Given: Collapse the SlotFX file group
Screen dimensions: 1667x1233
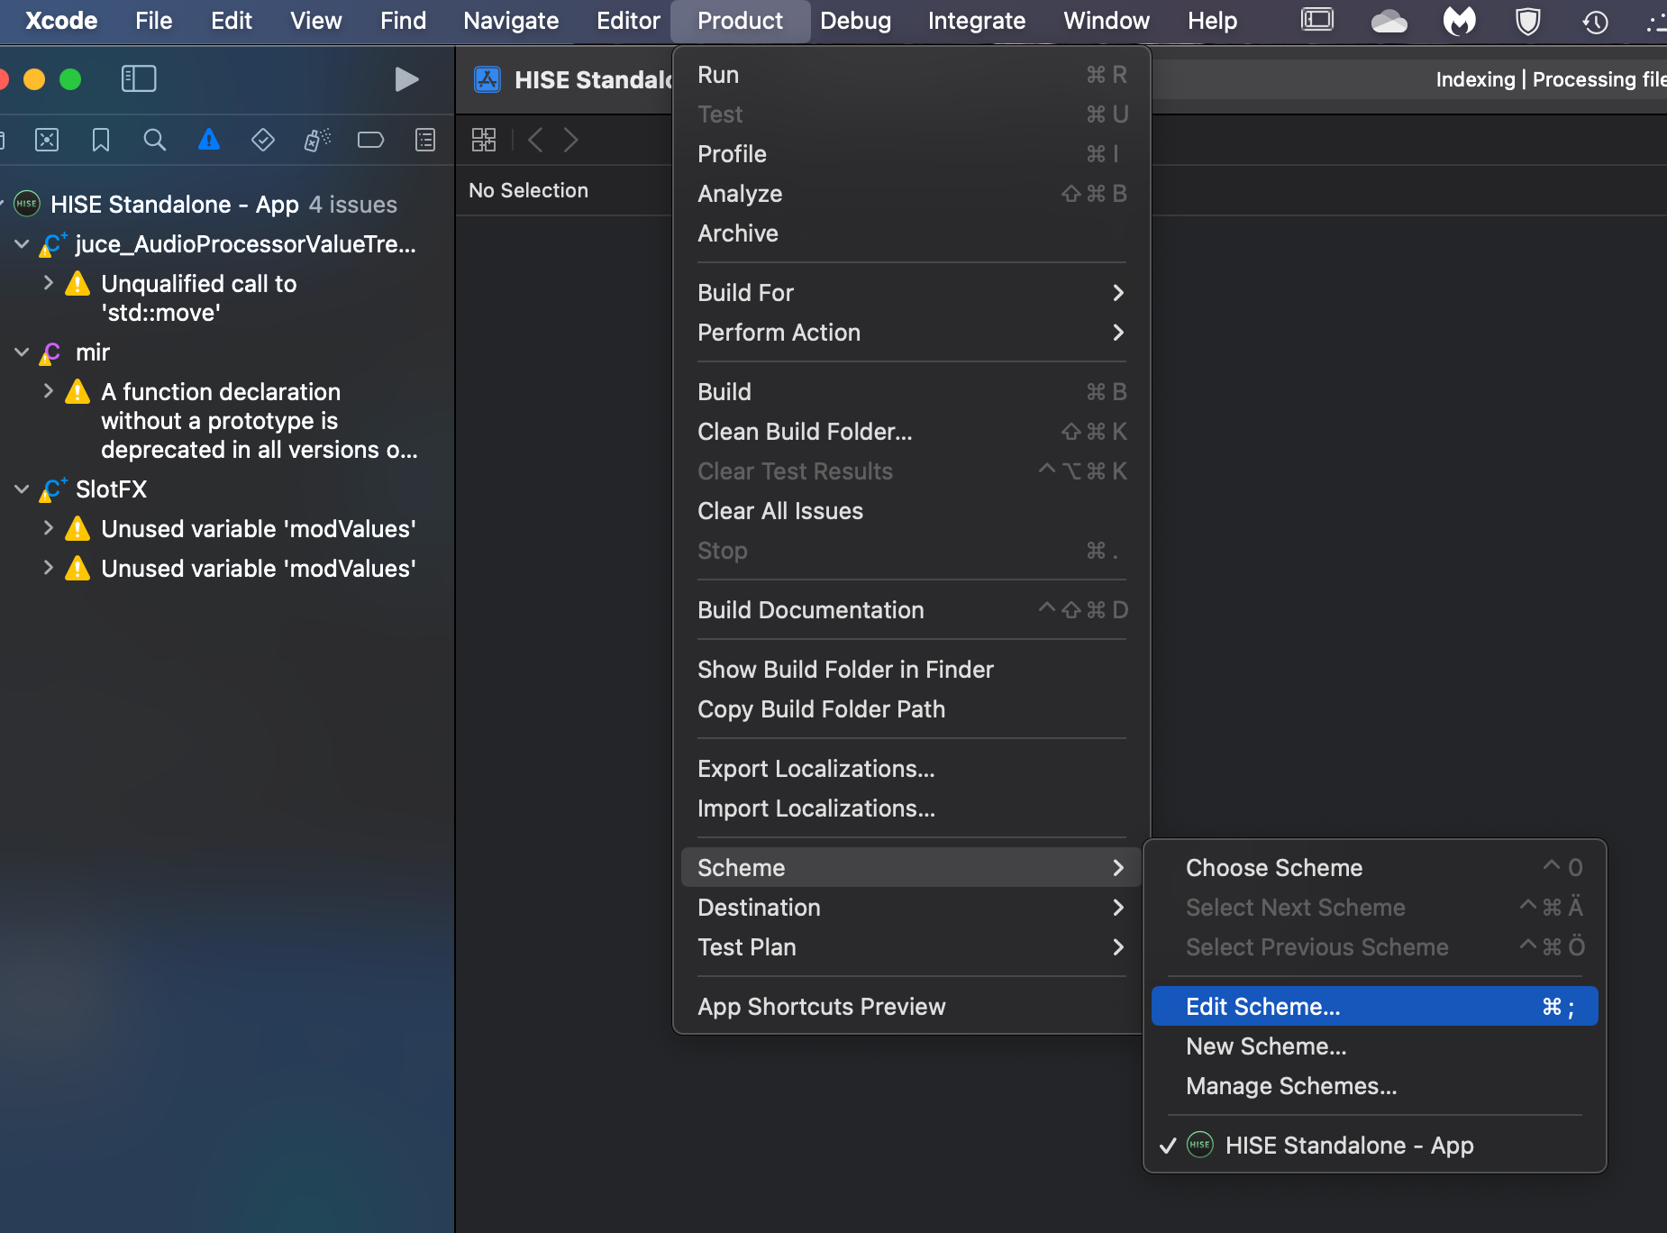Looking at the screenshot, I should click(x=22, y=489).
